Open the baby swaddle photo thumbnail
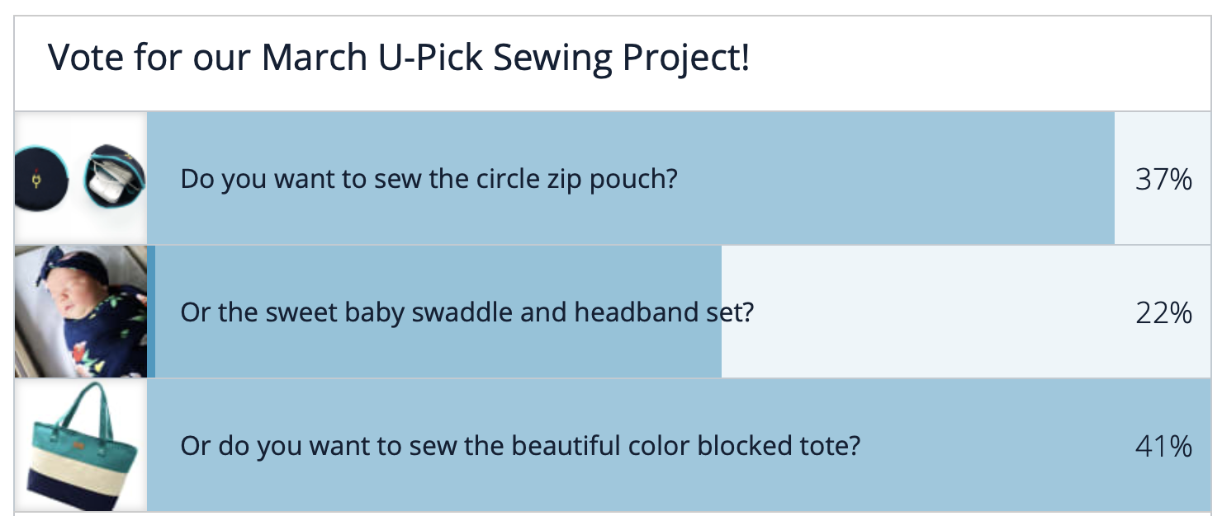This screenshot has height=516, width=1222. (x=81, y=312)
